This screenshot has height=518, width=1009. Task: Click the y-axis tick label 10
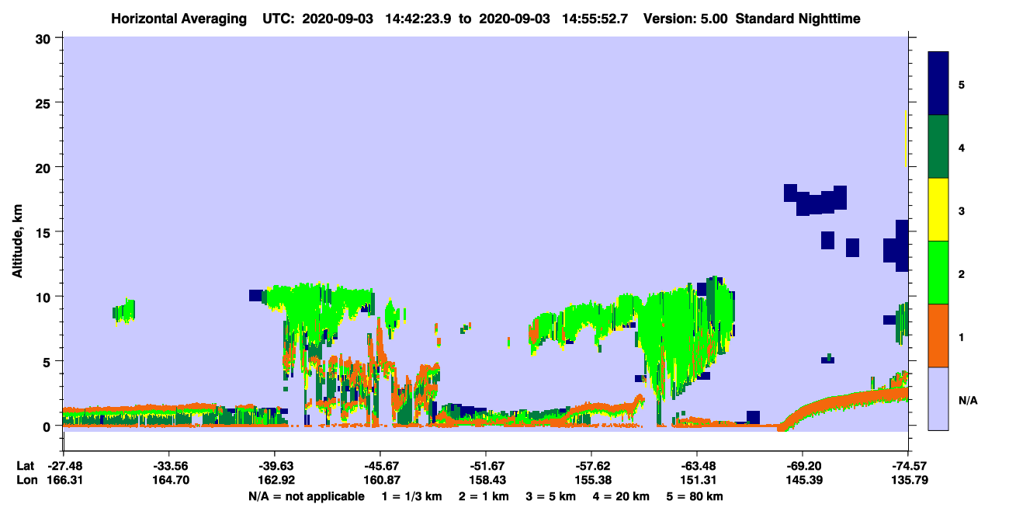(45, 297)
